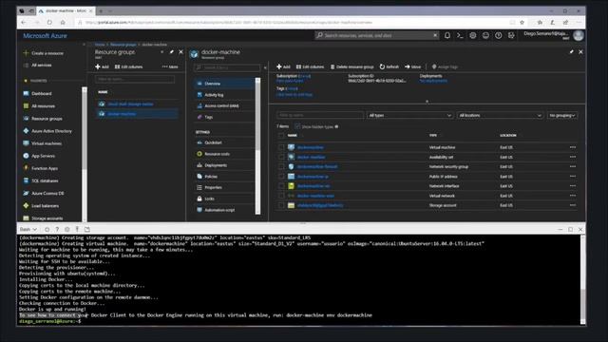Click Resource groups breadcrumb link

tap(123, 45)
